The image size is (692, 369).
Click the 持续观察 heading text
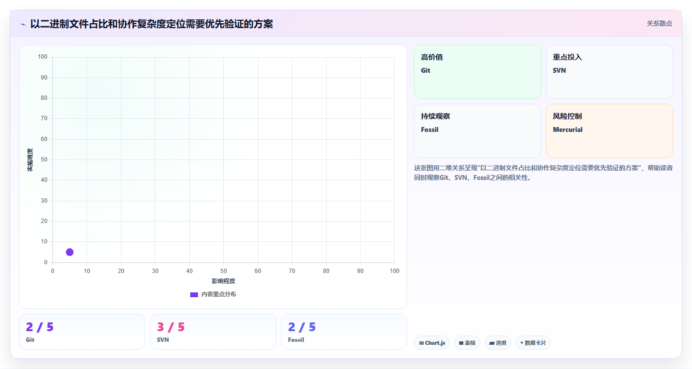tap(435, 116)
